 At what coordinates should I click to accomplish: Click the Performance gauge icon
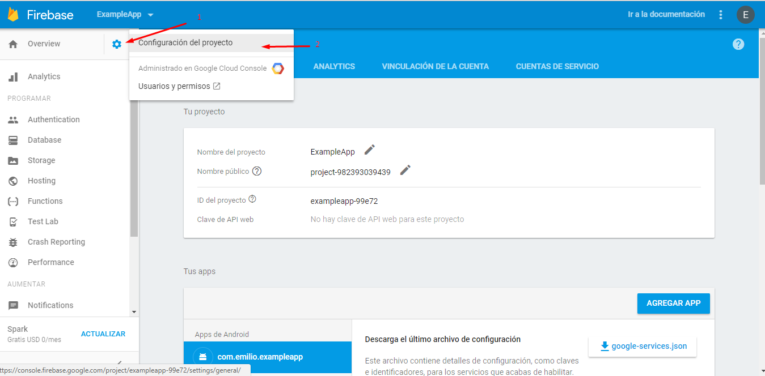[x=13, y=262]
